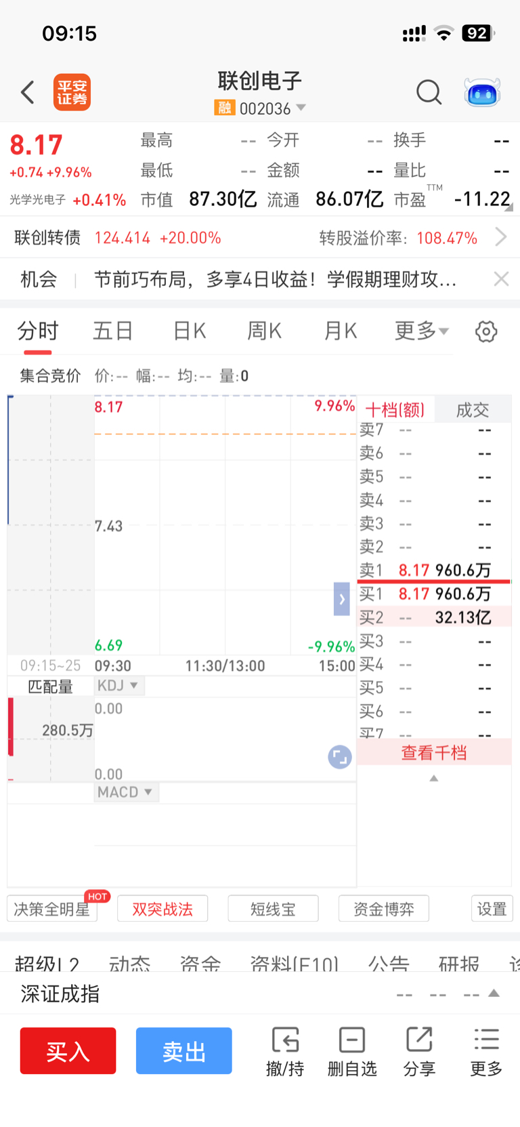Open the 超级L2 tab

47,963
